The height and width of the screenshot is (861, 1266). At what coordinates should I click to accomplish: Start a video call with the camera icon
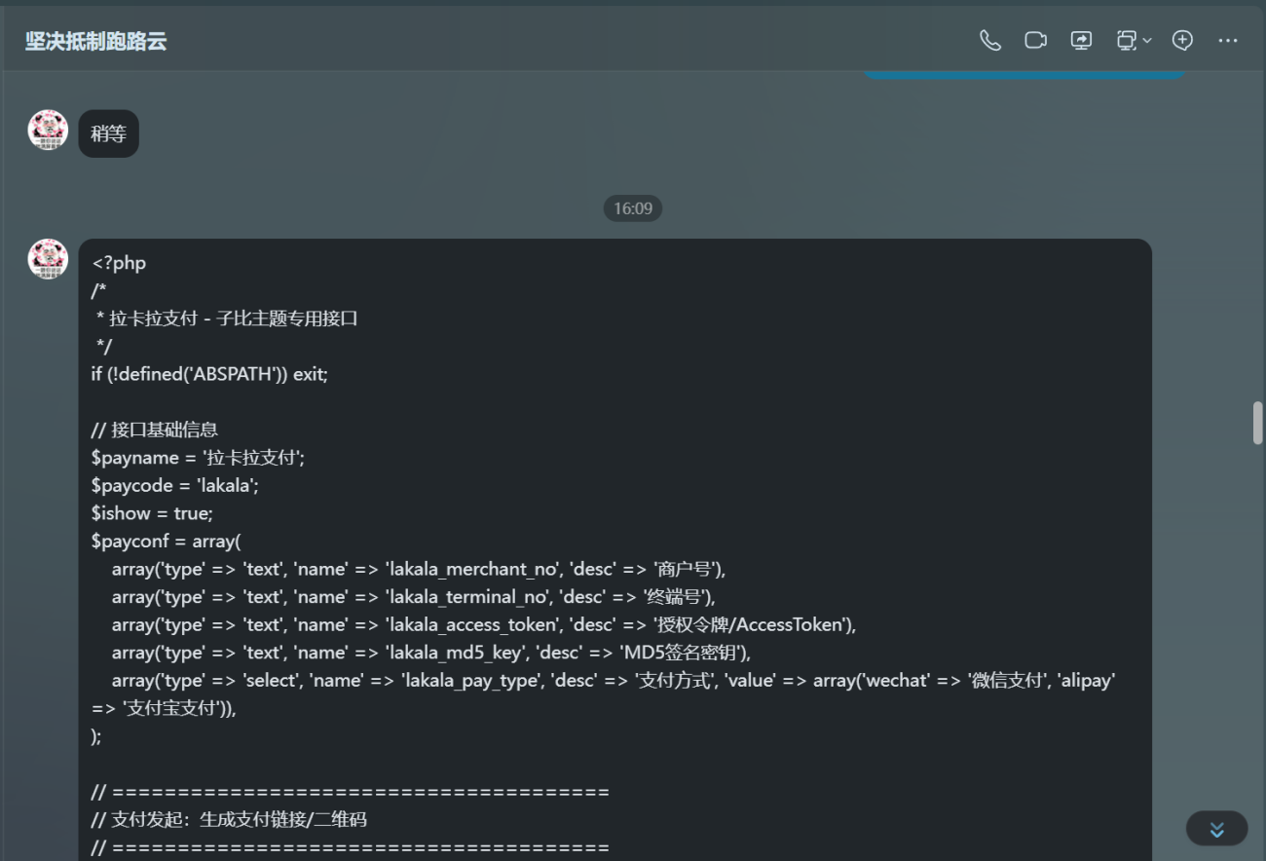click(x=1035, y=40)
